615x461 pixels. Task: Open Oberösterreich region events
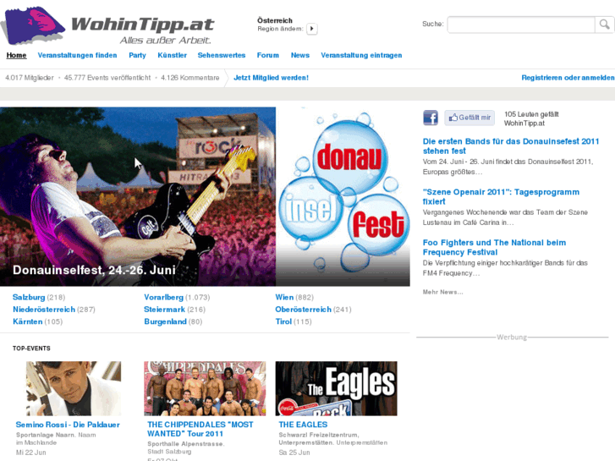pos(303,310)
